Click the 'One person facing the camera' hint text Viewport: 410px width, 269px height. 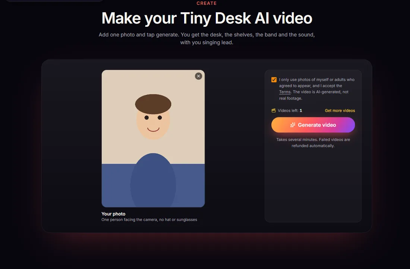click(x=149, y=220)
